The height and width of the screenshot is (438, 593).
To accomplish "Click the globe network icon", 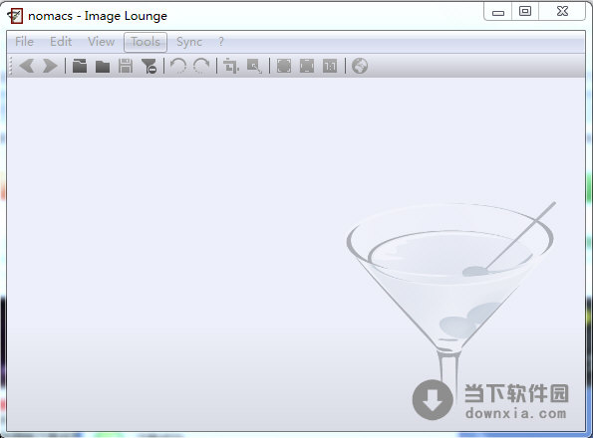I will [x=359, y=66].
